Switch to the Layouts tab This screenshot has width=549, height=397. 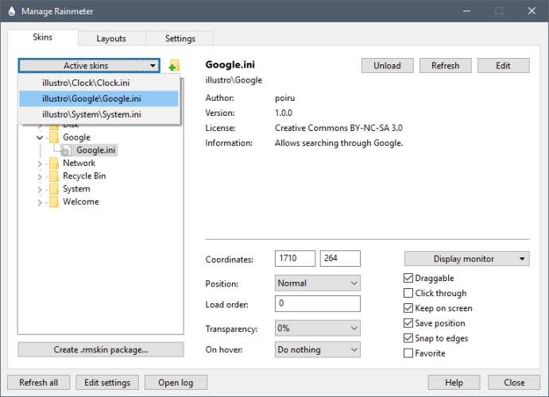coord(111,38)
